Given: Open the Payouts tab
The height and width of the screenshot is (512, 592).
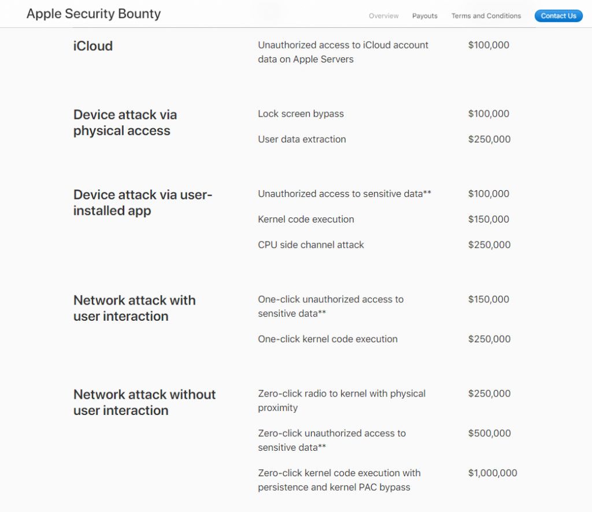Looking at the screenshot, I should (424, 16).
